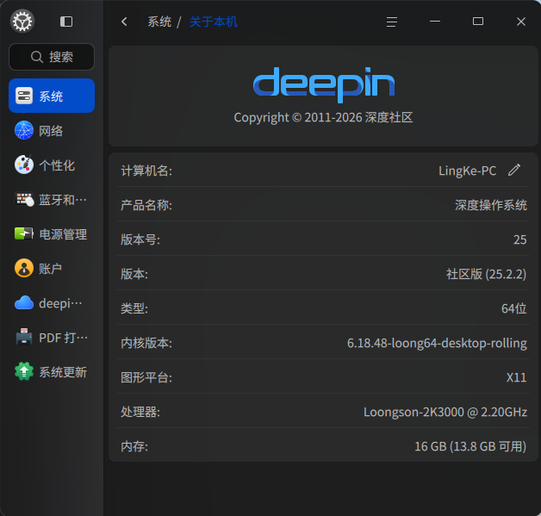Minimize the Control Center window

tap(435, 22)
